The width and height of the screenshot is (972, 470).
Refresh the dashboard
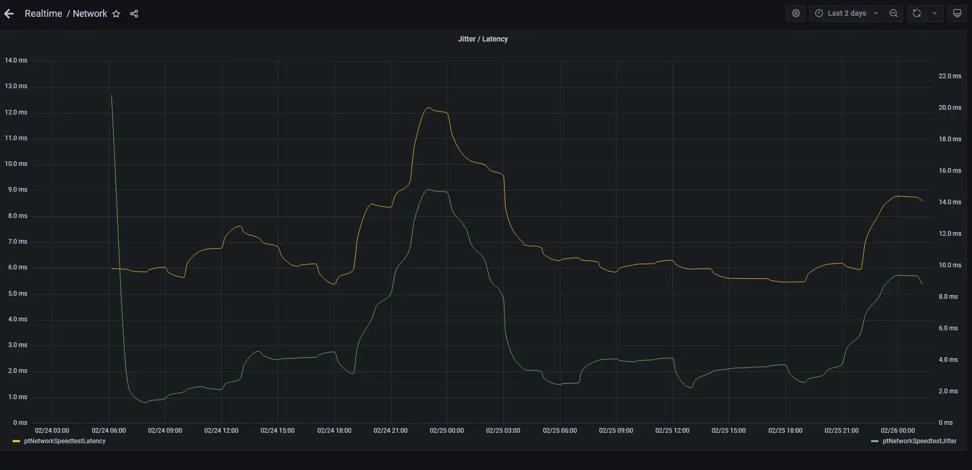(x=917, y=14)
